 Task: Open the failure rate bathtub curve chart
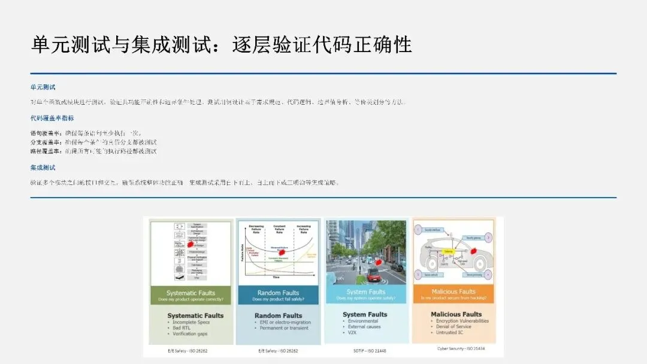click(x=279, y=253)
